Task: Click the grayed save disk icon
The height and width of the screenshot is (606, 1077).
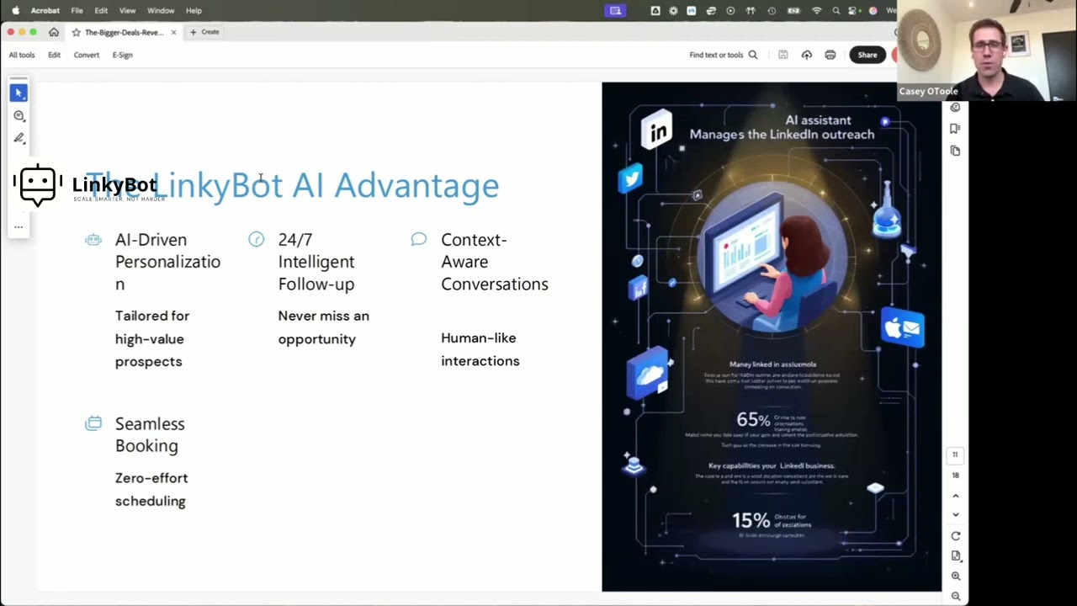Action: pos(783,55)
